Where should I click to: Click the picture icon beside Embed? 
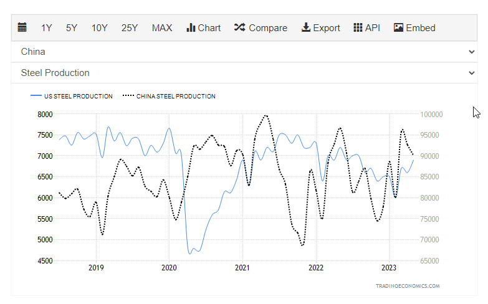tap(398, 27)
